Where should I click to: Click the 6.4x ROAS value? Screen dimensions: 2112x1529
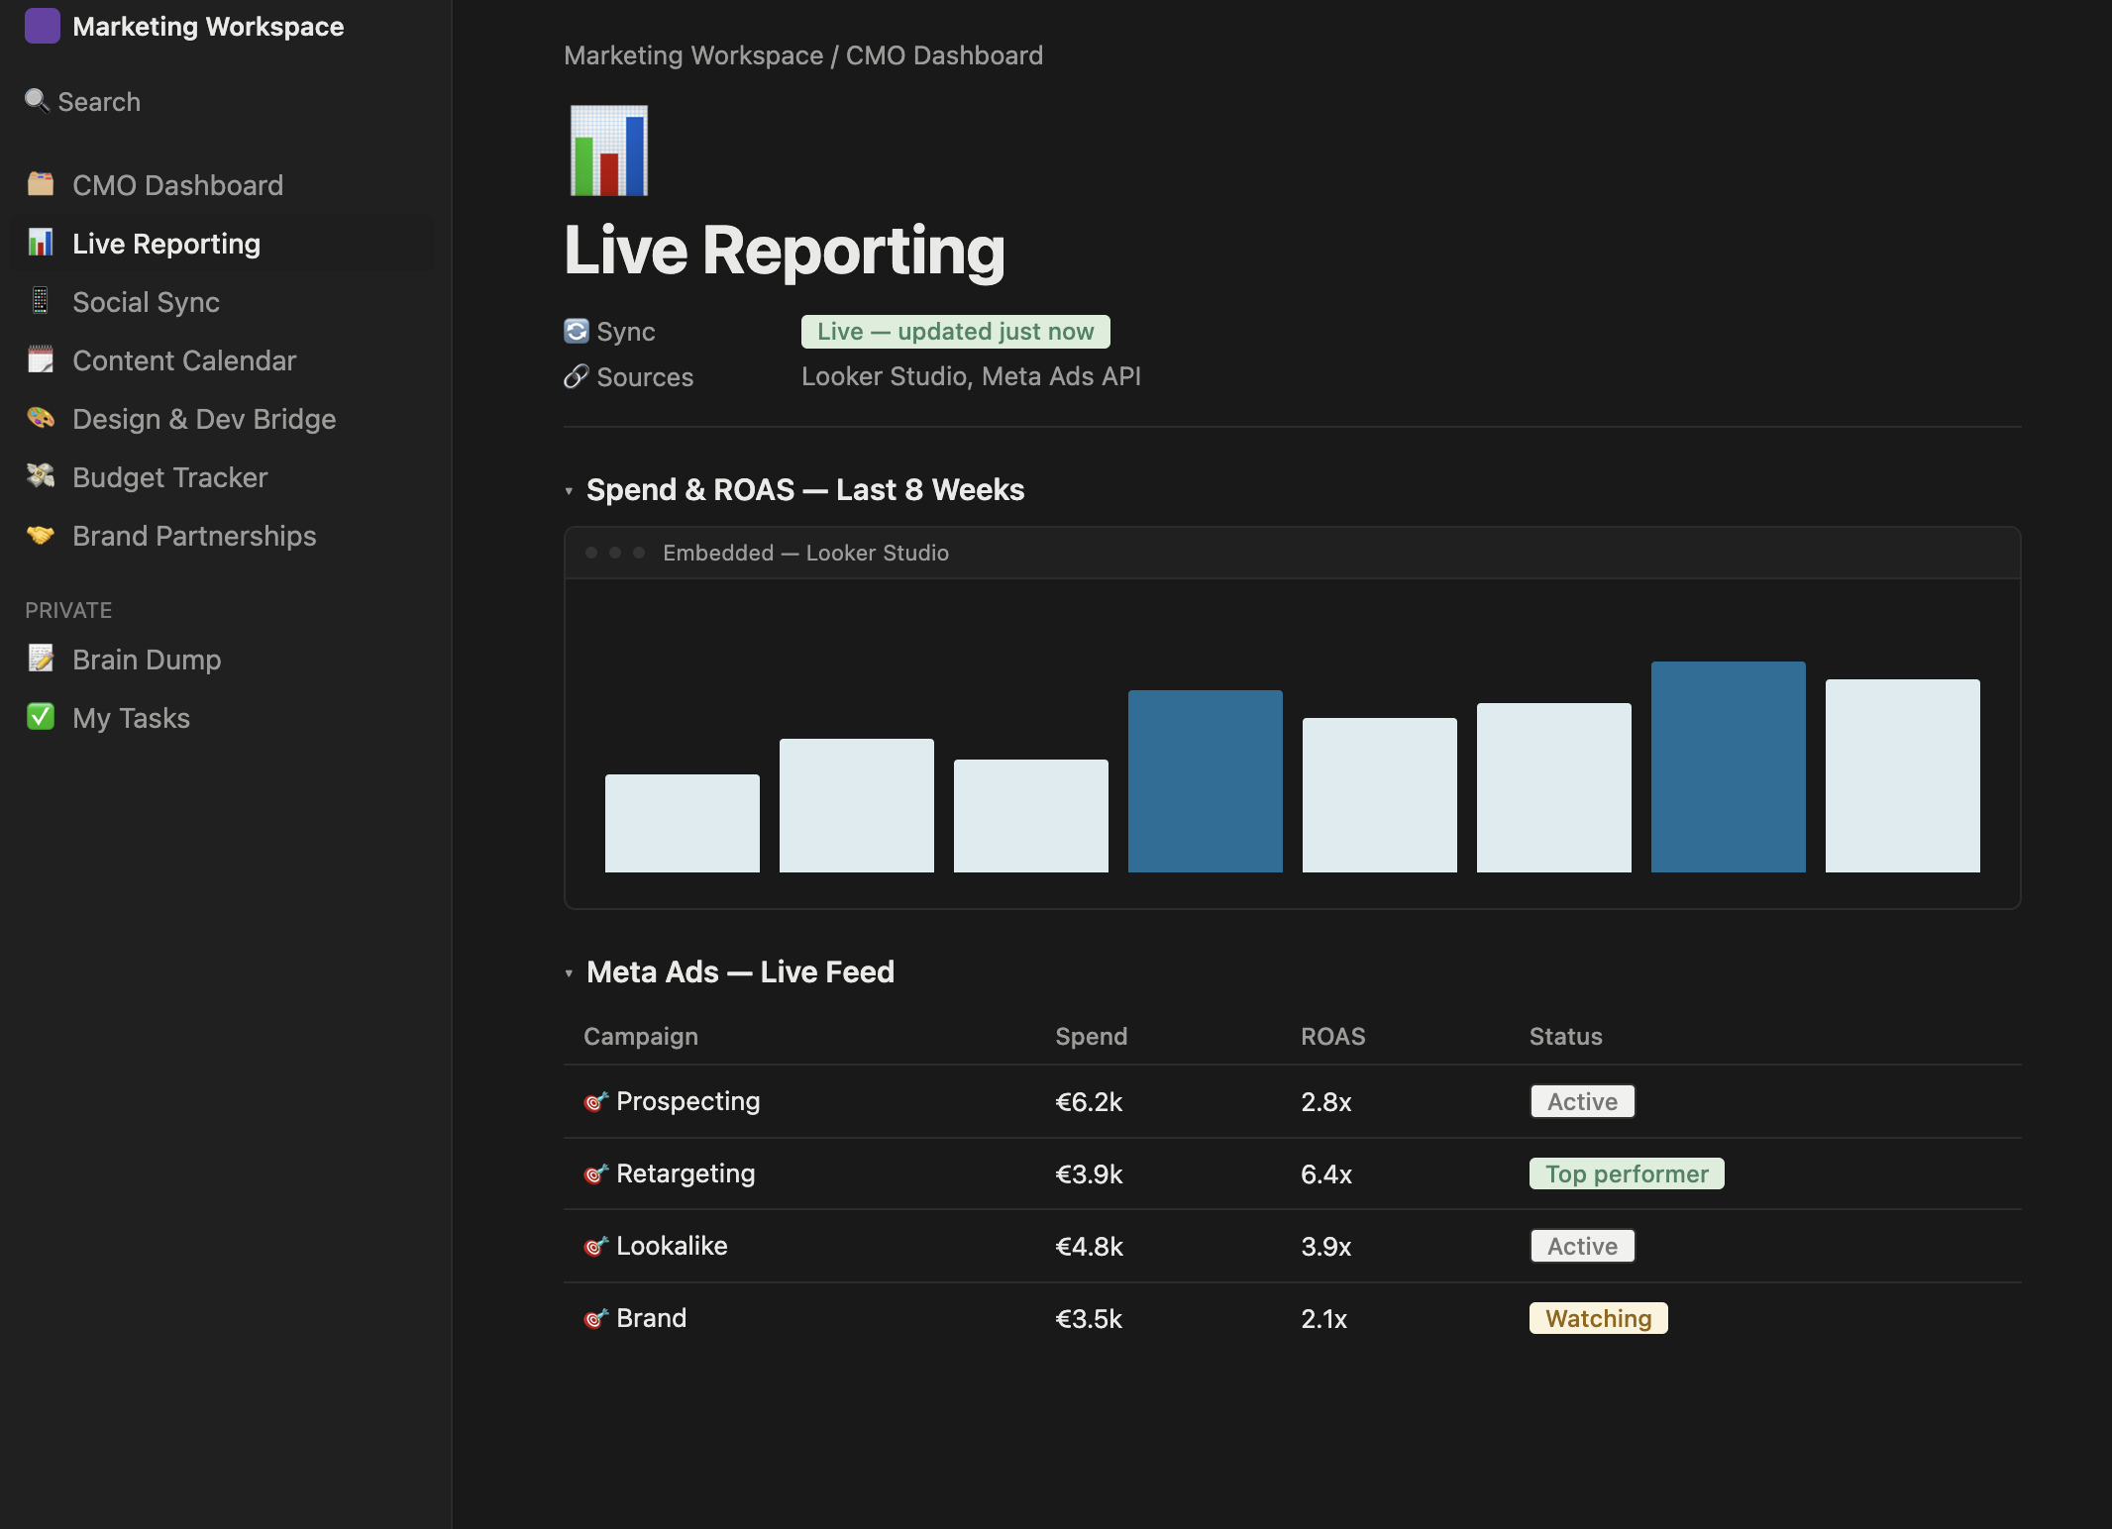click(x=1326, y=1174)
